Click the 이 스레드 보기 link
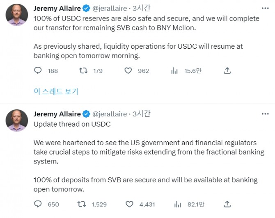The height and width of the screenshot is (218, 275). (x=56, y=91)
